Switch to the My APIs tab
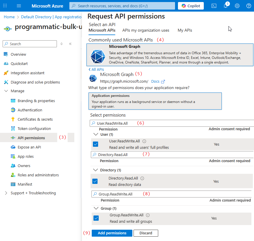 [x=185, y=30]
